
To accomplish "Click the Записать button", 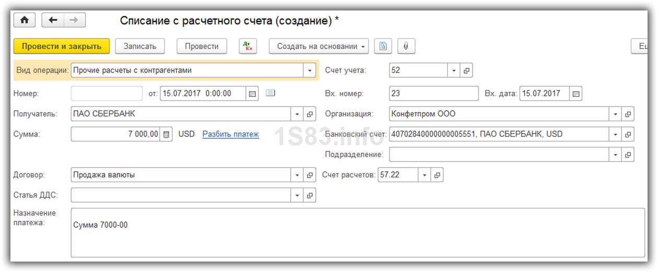I will (139, 46).
